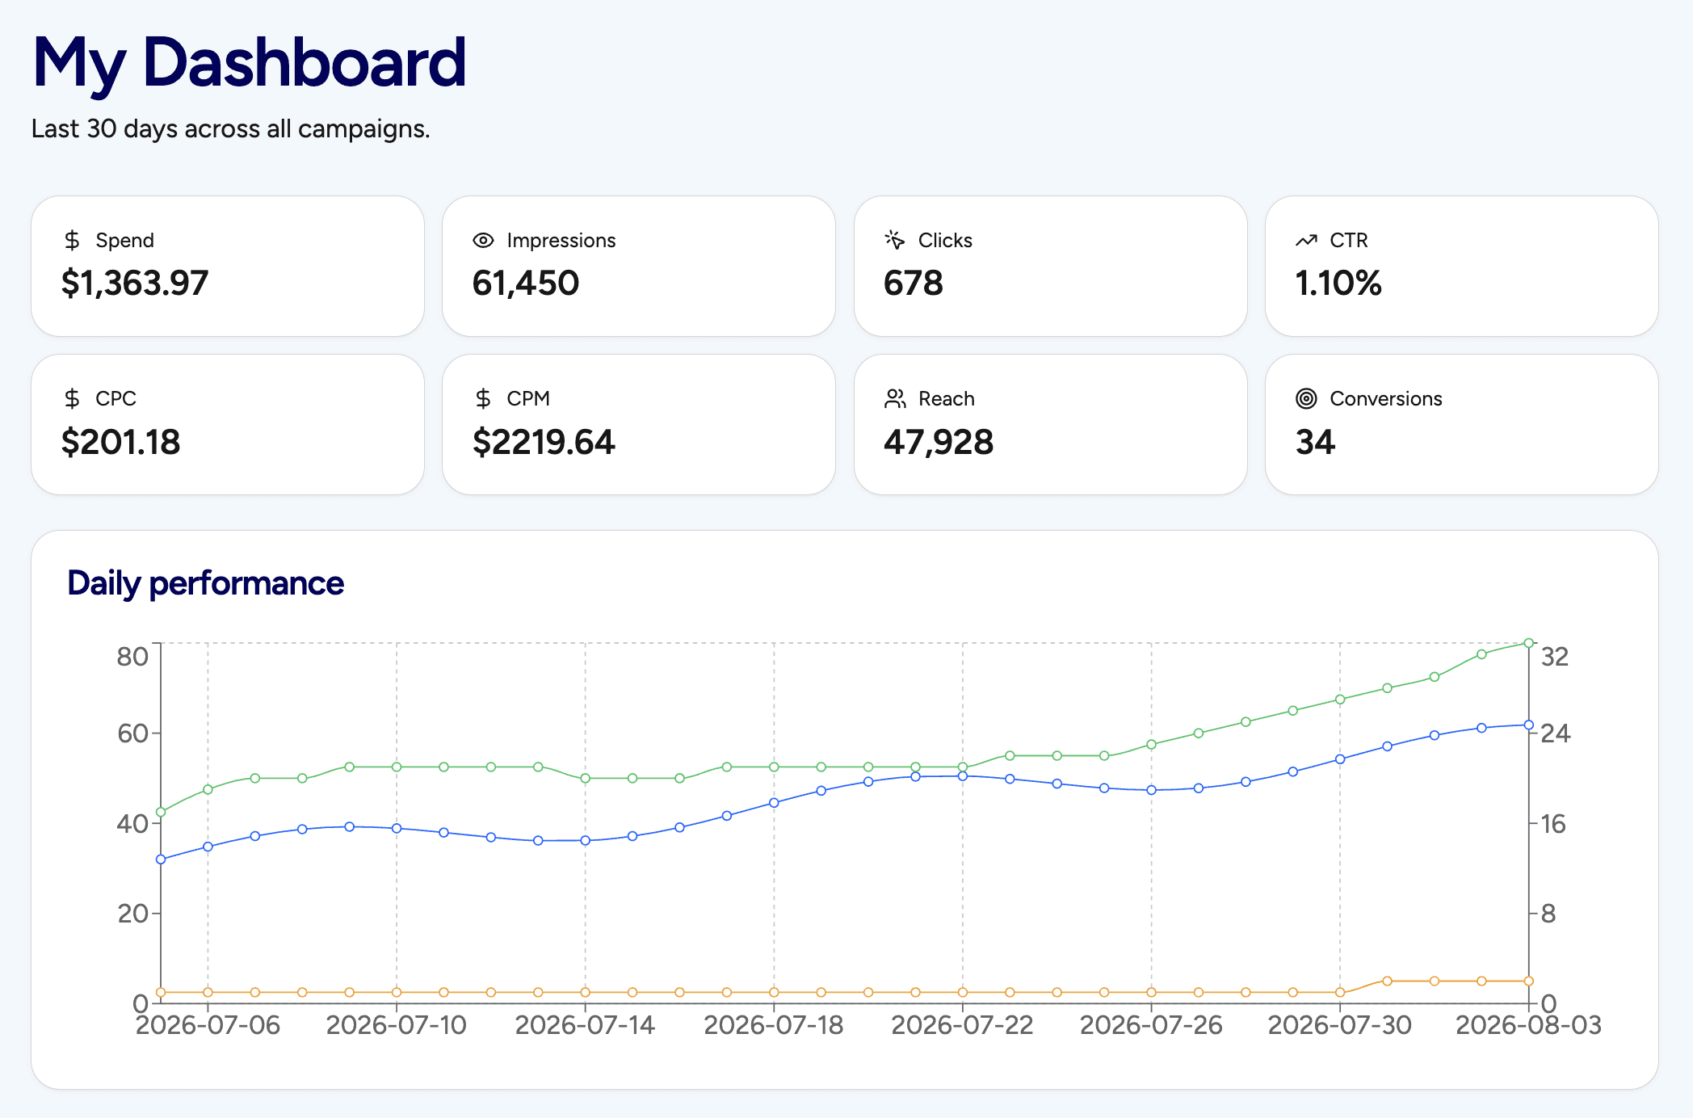Click the My Dashboard heading

(249, 63)
